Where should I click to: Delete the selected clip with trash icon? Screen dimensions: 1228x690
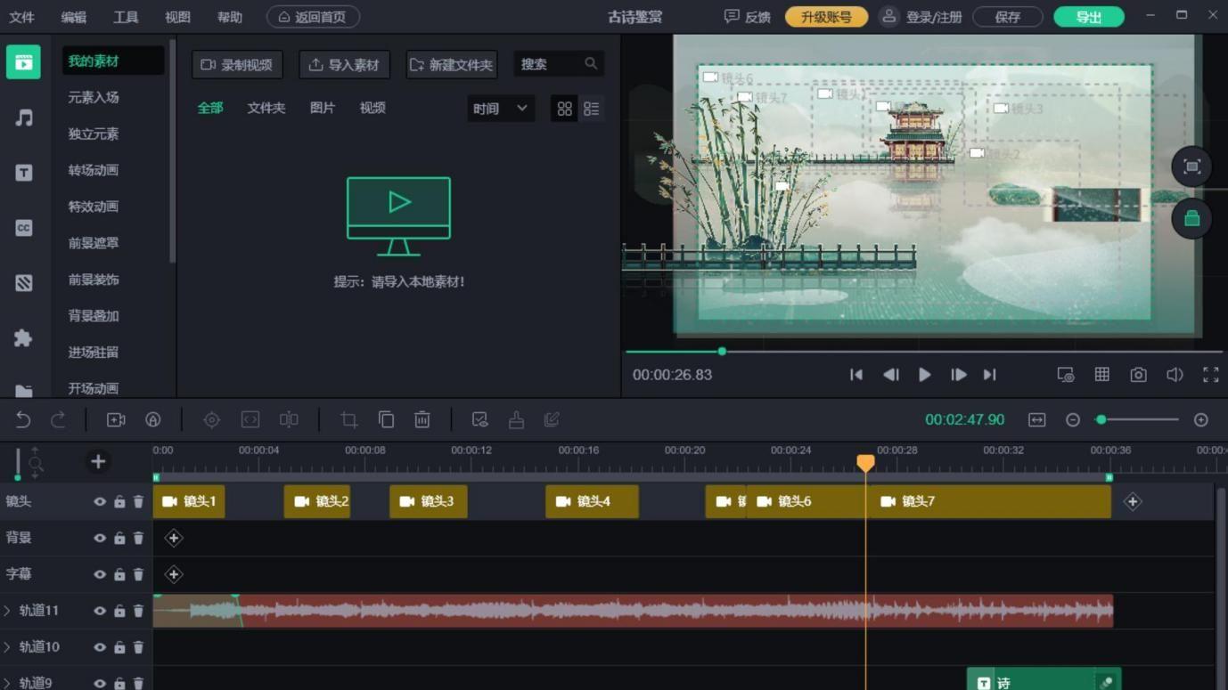422,419
